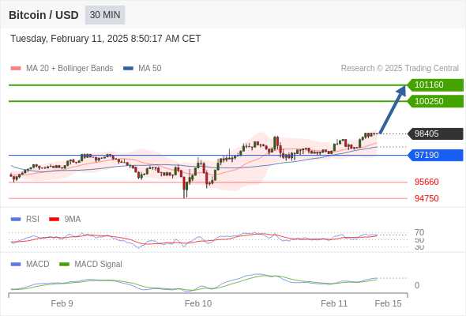Image resolution: width=466 pixels, height=316 pixels.
Task: Click the RSI blue legend marker
Action: (x=16, y=220)
